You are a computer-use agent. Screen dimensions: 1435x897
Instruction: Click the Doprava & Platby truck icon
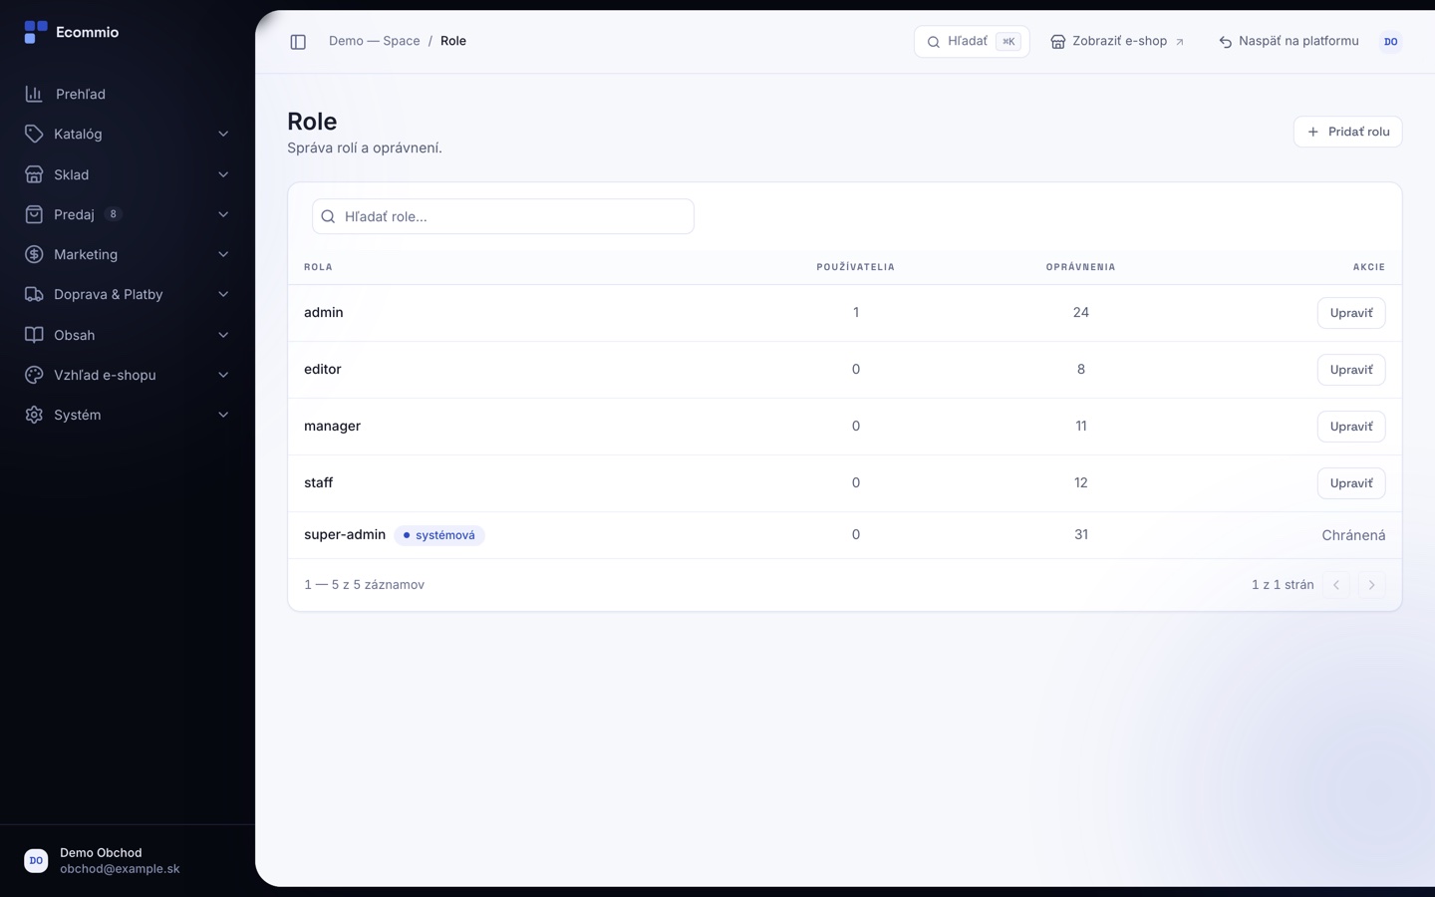[34, 294]
